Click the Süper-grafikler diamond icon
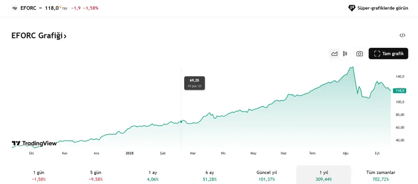418x184 pixels. point(352,8)
